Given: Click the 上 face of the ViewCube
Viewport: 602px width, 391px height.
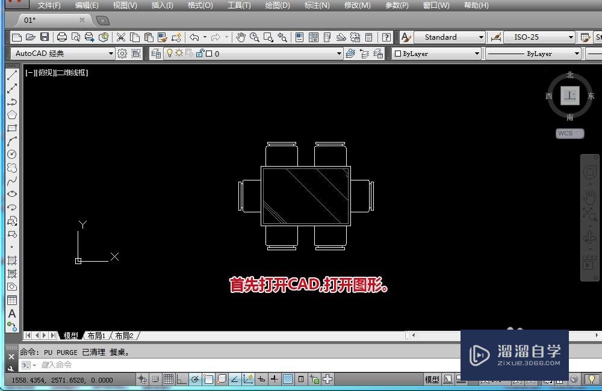Looking at the screenshot, I should point(569,96).
